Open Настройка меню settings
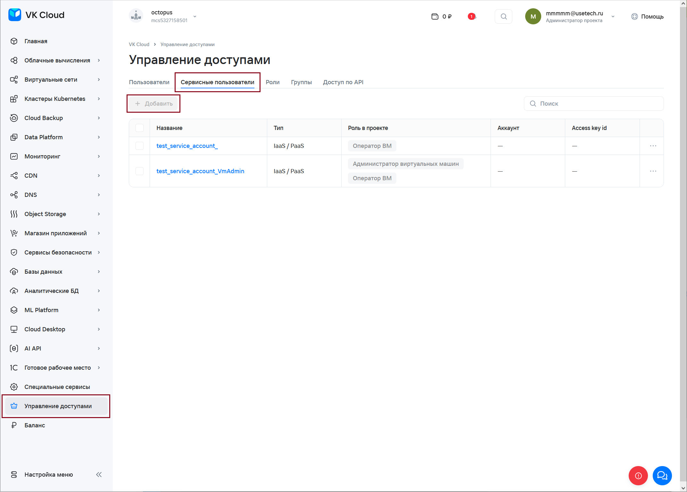The width and height of the screenshot is (687, 492). click(x=49, y=475)
